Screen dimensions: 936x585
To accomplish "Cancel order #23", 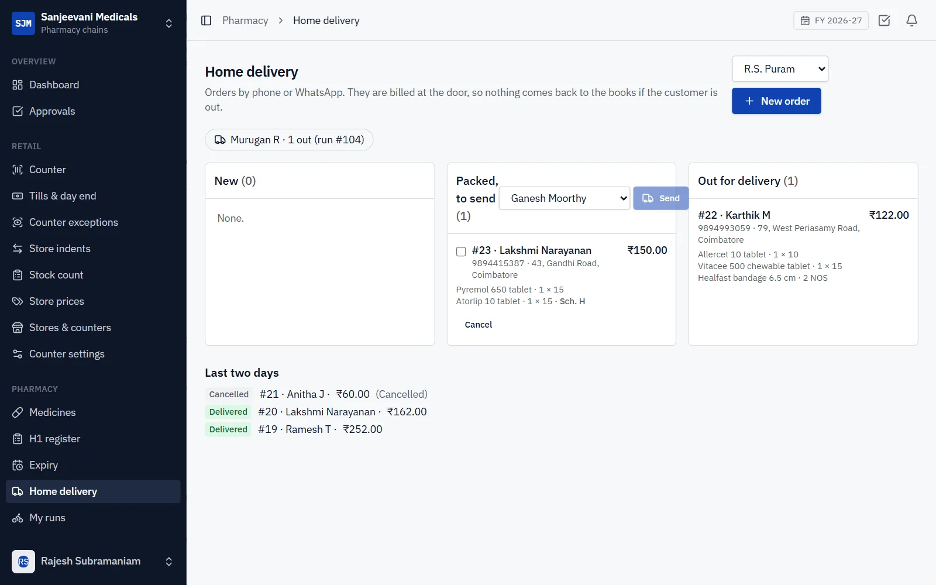I will [x=478, y=325].
